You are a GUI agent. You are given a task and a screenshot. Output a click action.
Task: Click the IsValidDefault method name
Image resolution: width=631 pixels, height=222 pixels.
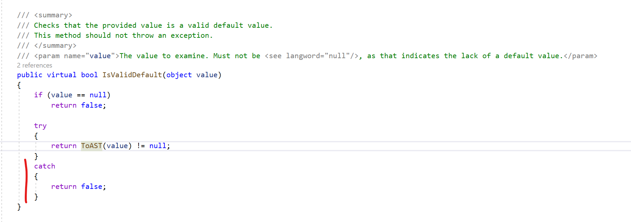pyautogui.click(x=132, y=75)
